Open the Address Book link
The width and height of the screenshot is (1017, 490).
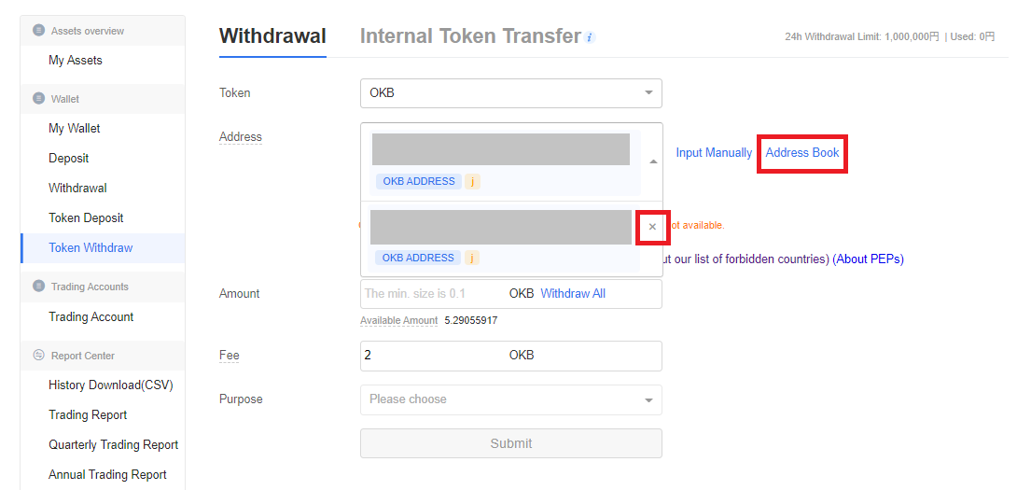click(802, 152)
